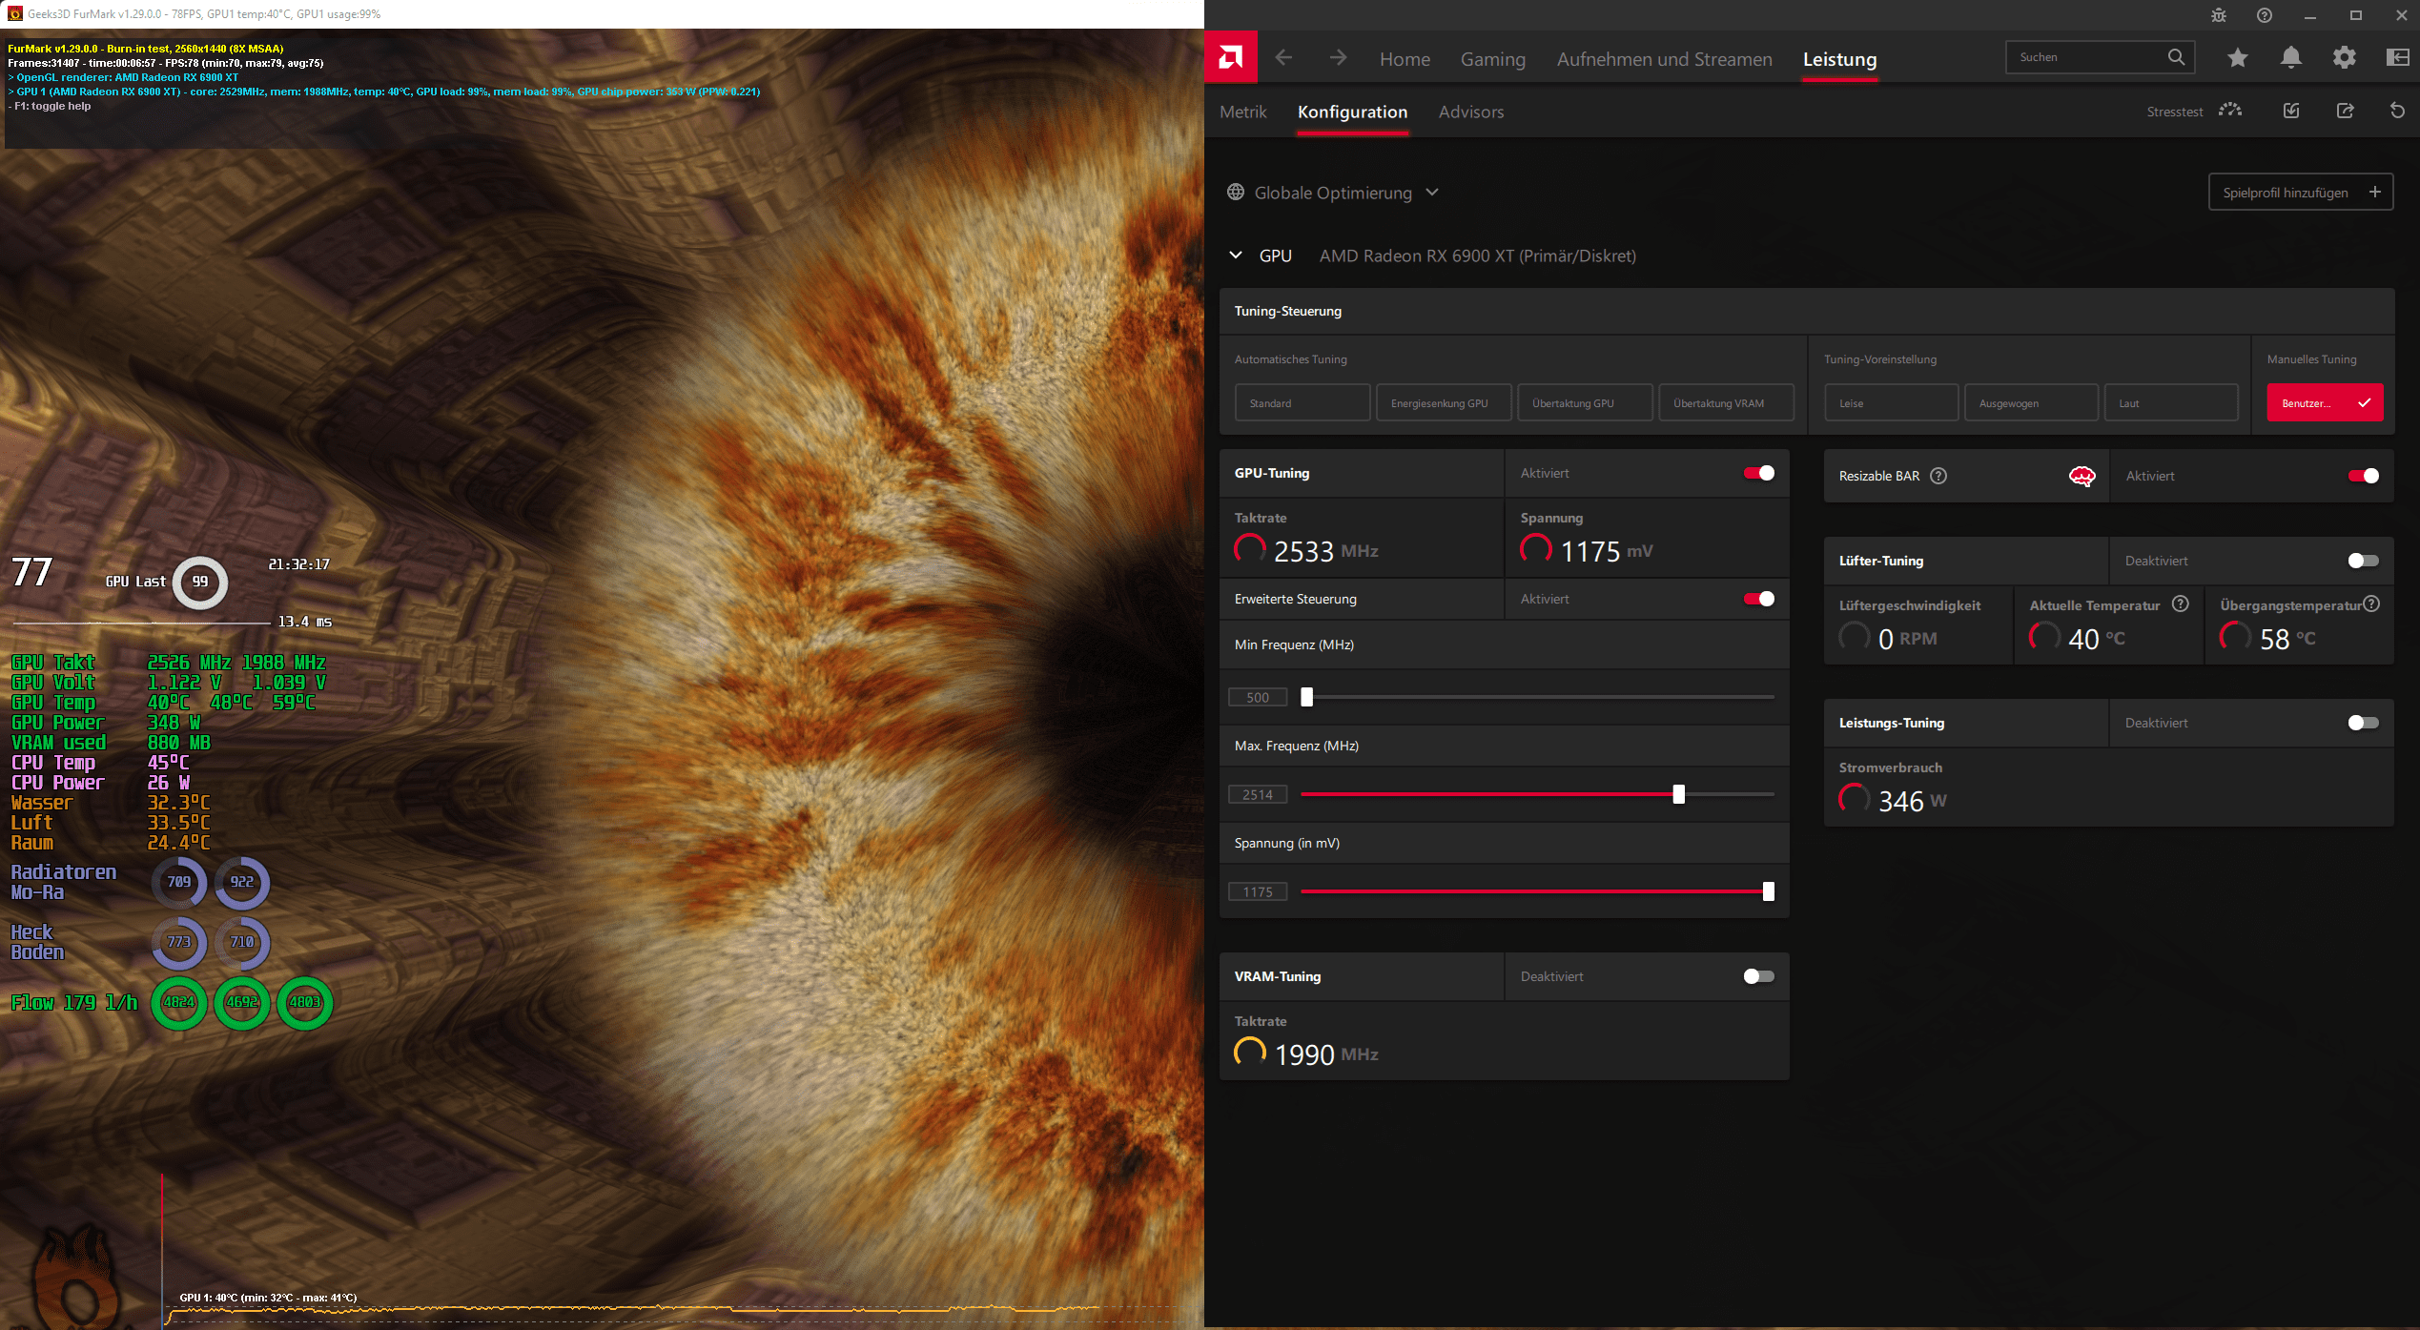This screenshot has width=2420, height=1330.
Task: Enable Leistungs-Tuning switch
Action: [2363, 723]
